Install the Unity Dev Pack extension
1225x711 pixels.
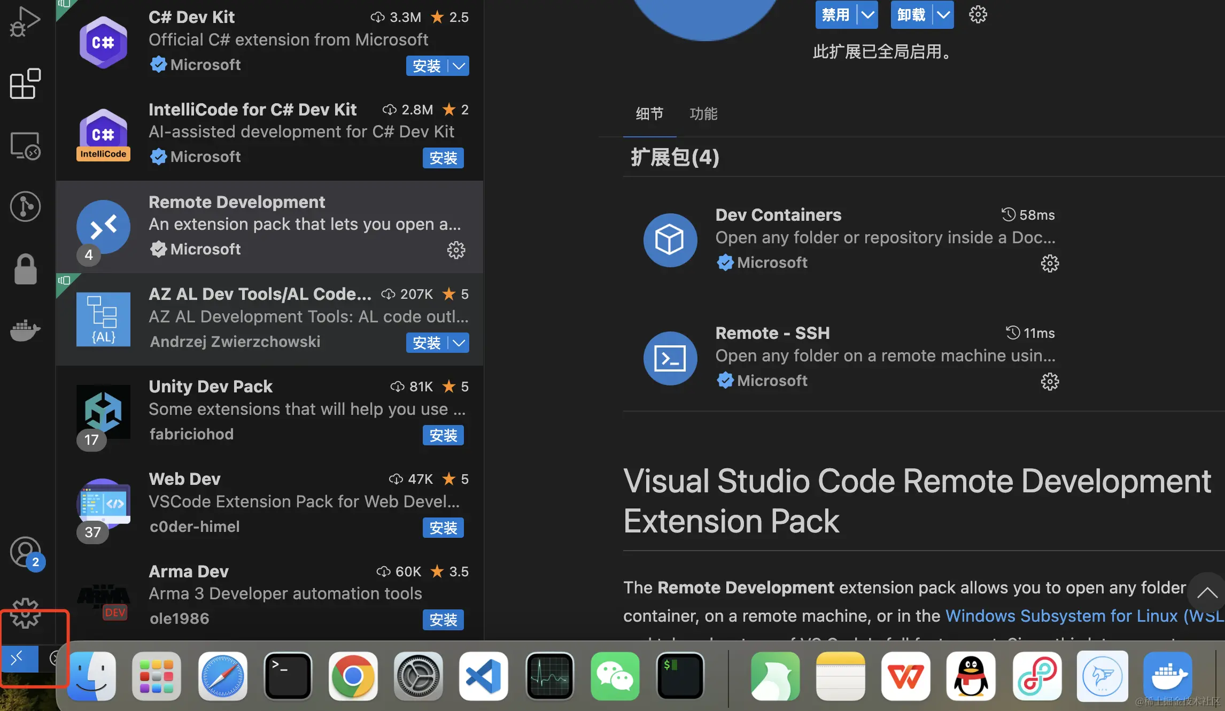(443, 436)
